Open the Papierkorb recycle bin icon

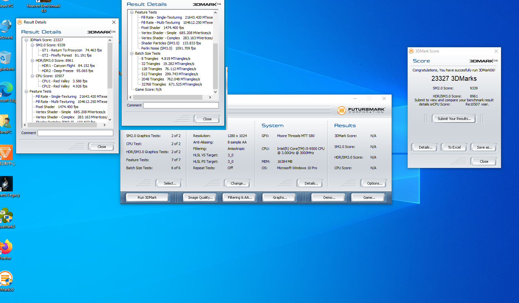point(6,60)
